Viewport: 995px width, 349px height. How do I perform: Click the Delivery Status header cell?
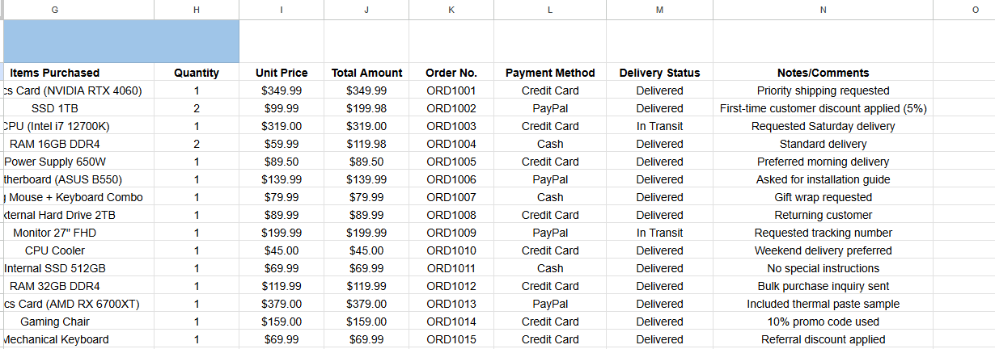[659, 73]
